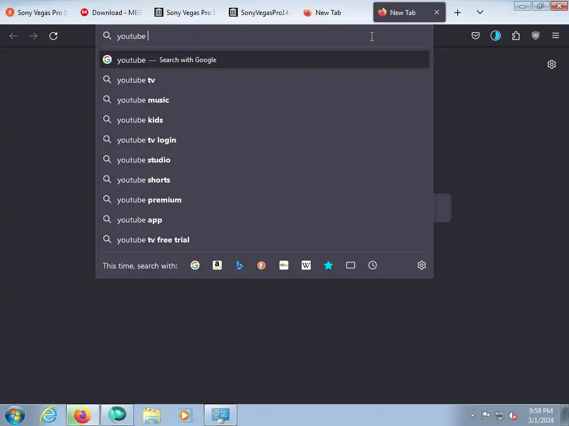Image resolution: width=569 pixels, height=426 pixels.
Task: Open the clock showing 9:59 PM
Action: click(541, 415)
